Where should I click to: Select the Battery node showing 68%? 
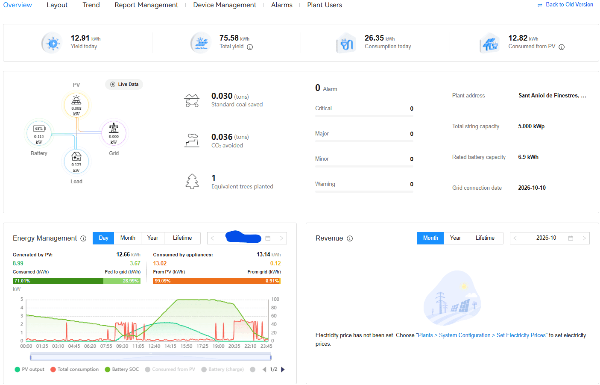coord(39,133)
